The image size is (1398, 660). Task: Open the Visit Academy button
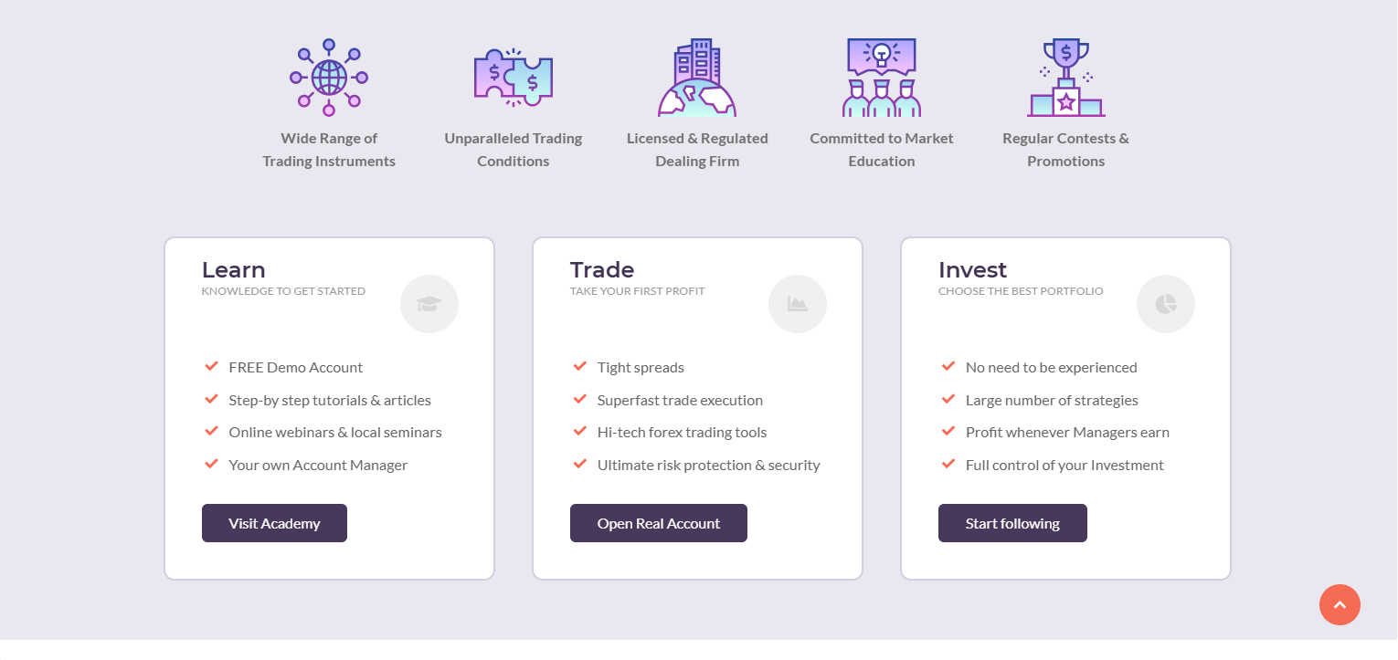click(x=274, y=523)
